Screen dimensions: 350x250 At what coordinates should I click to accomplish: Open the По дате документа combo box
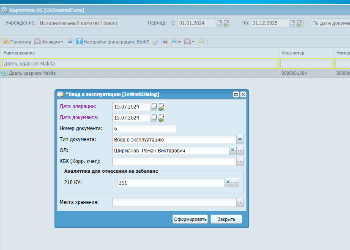[331, 23]
